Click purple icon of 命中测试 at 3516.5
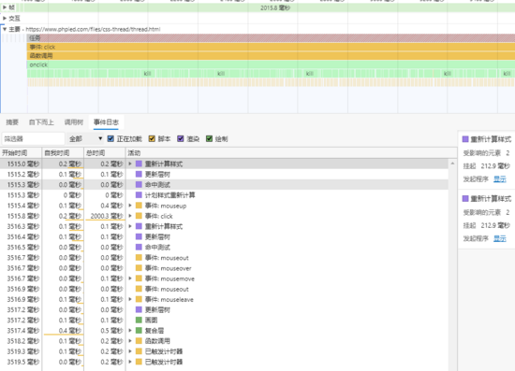Viewport: 515px width, 371px height. (139, 248)
